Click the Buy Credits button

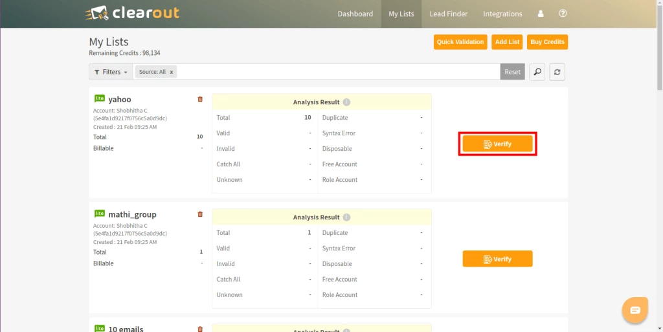(547, 42)
